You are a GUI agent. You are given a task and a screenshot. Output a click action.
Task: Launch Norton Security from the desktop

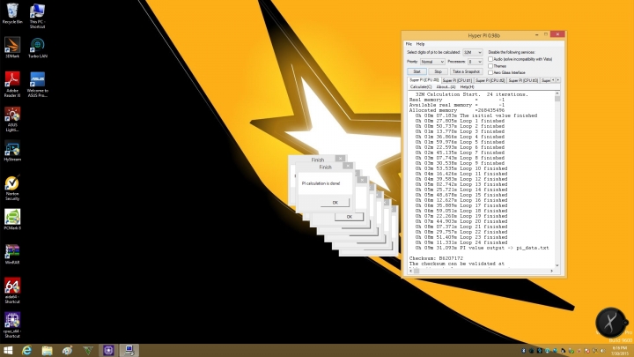coord(12,189)
